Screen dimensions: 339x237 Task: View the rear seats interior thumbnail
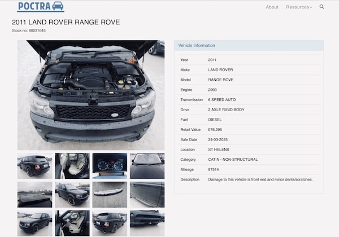(x=72, y=166)
